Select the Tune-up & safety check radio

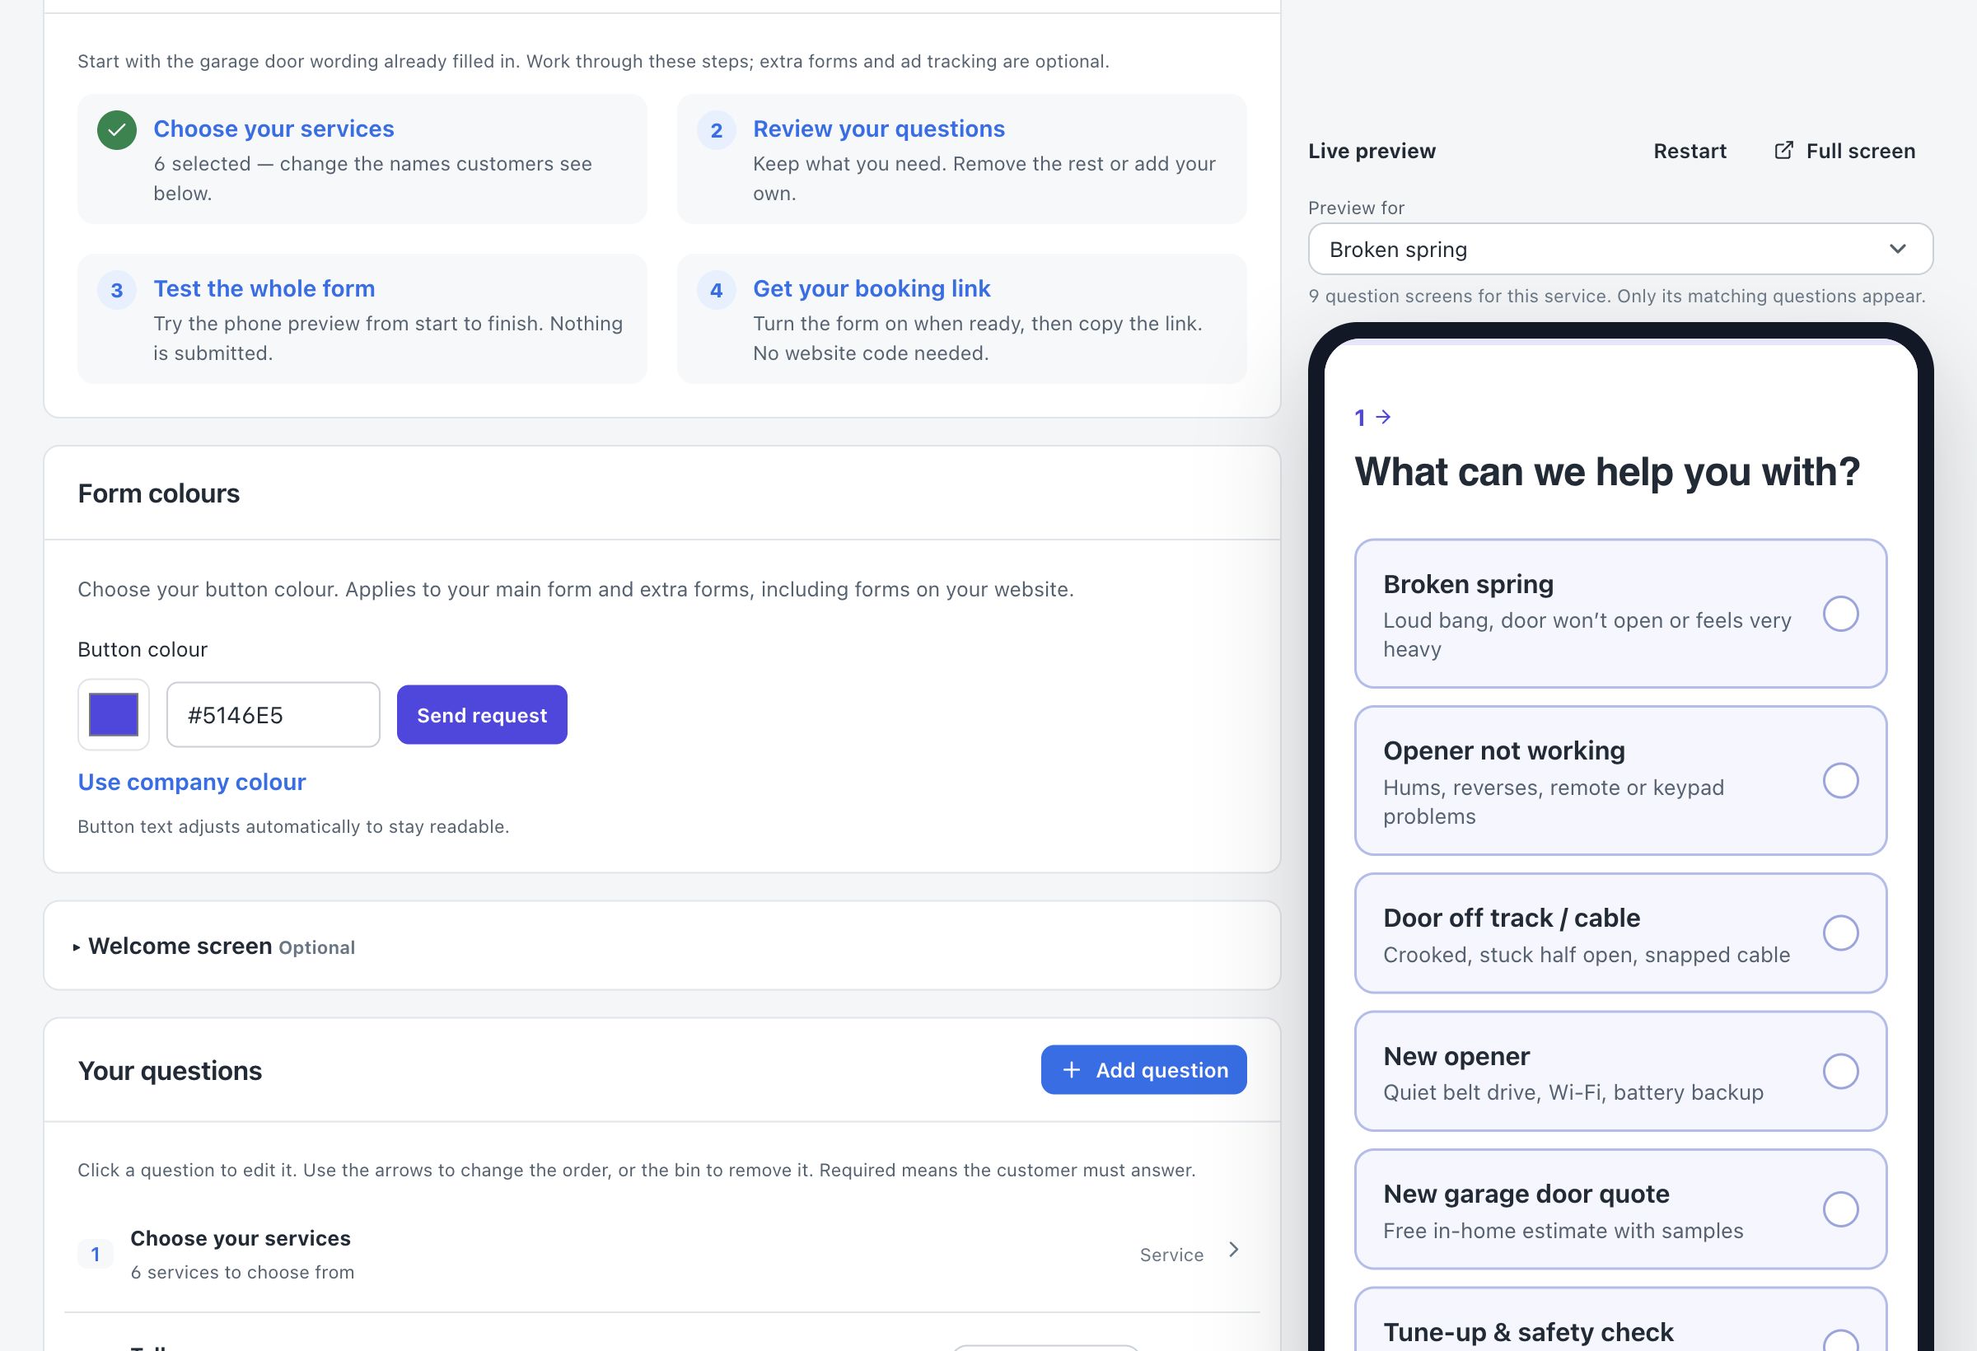(1840, 1341)
